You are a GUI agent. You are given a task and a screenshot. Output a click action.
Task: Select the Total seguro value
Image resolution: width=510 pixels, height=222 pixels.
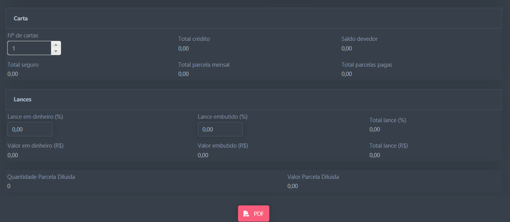[13, 74]
